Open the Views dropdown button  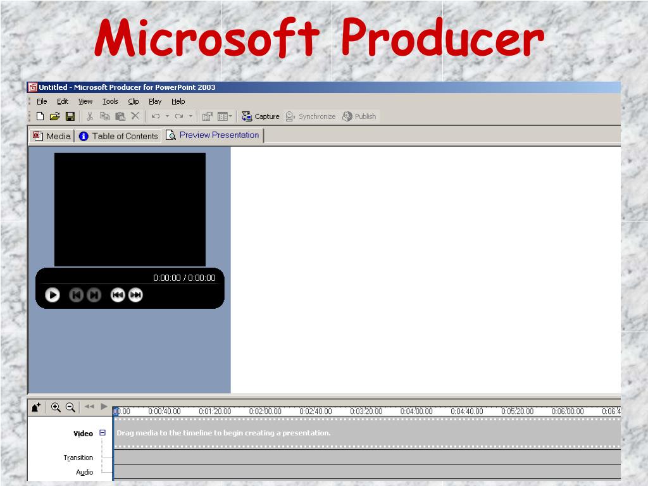tap(225, 116)
